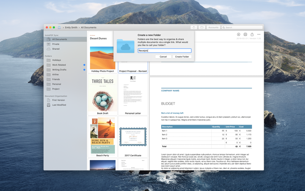This screenshot has width=305, height=191.
Task: Cancel the new folder dialog
Action: pos(163,57)
